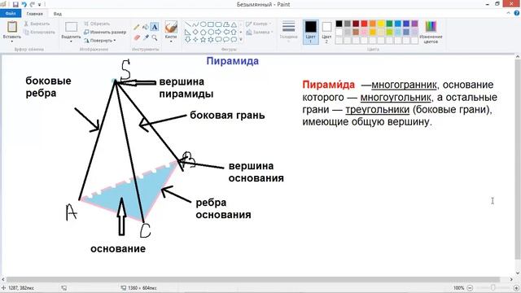Select the Eraser tool
521x293 pixels.
[x=137, y=38]
